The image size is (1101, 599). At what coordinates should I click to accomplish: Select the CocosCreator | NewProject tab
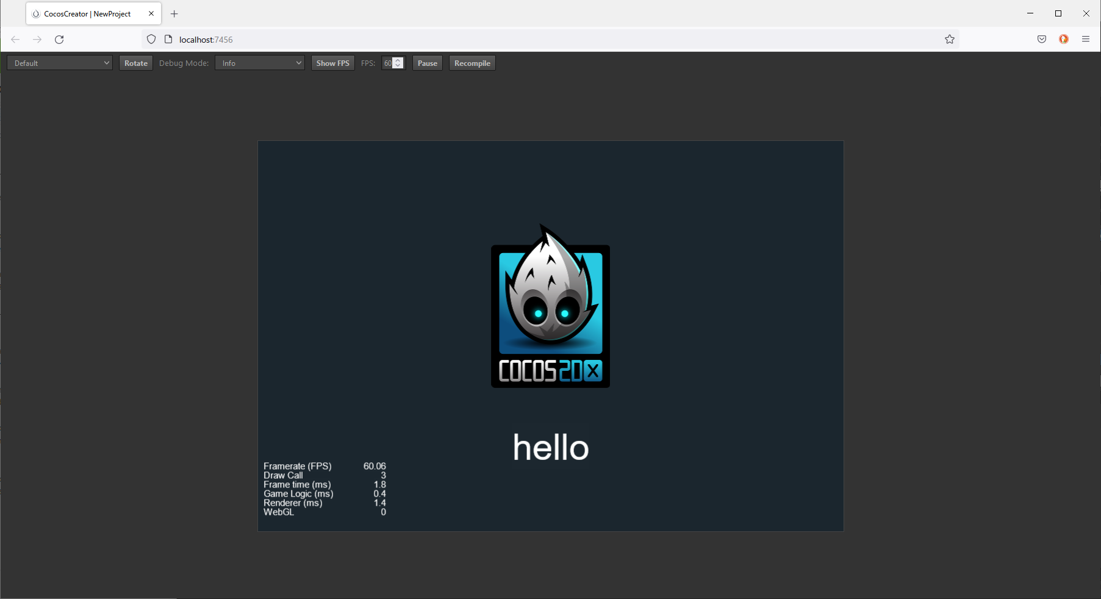pos(93,13)
